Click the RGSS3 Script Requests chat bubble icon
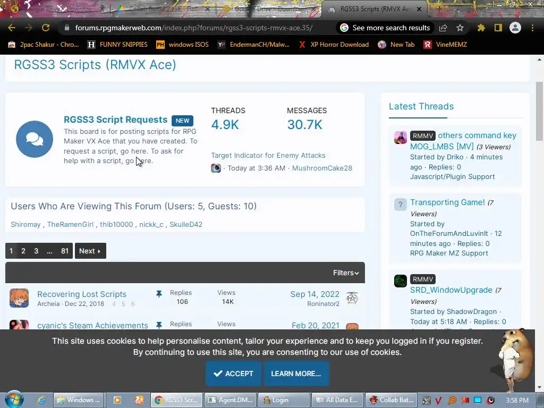This screenshot has height=408, width=544. (35, 139)
